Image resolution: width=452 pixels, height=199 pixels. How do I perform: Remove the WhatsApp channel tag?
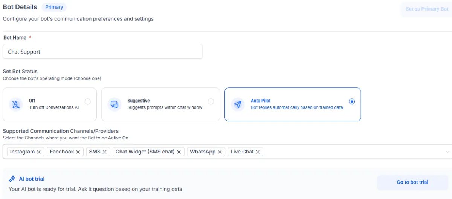coord(220,152)
